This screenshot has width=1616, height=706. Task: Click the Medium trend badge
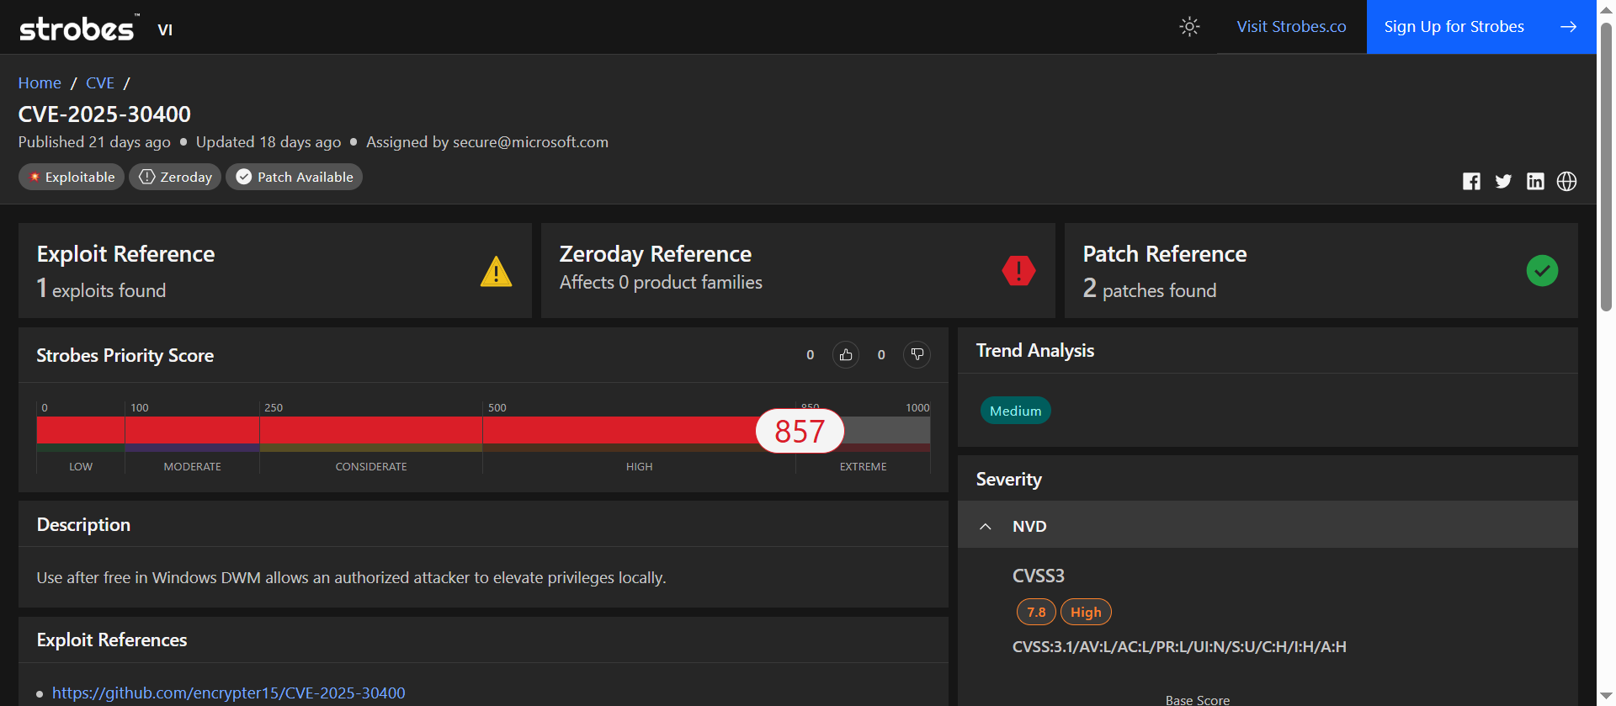pos(1015,411)
